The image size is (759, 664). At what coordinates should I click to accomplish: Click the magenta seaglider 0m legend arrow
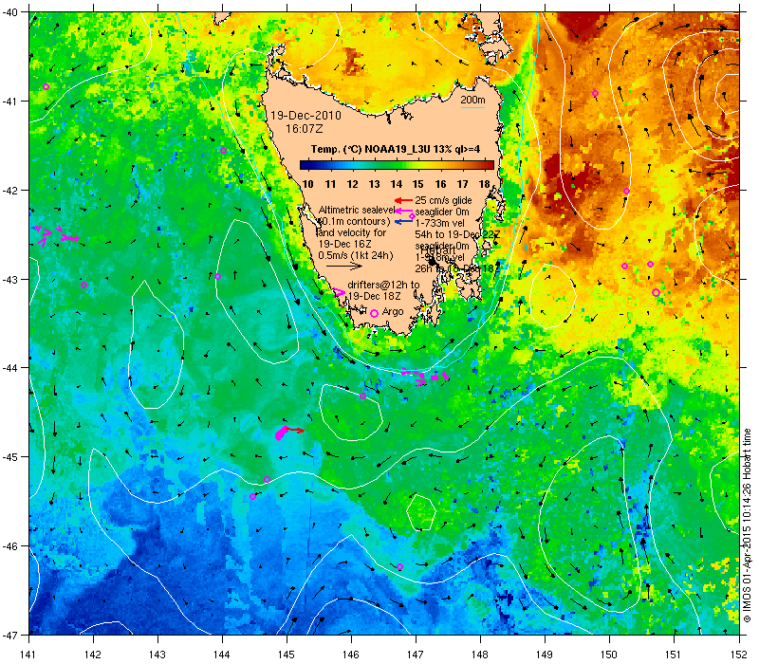[x=403, y=211]
